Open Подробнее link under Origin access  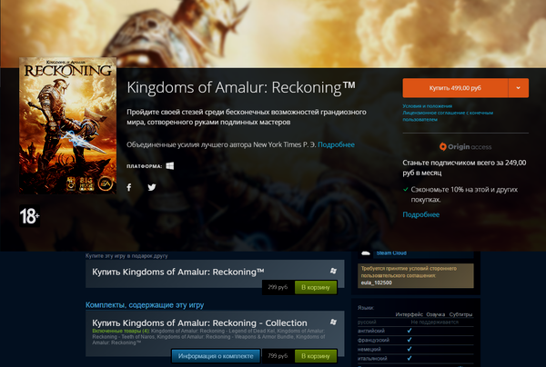point(421,214)
